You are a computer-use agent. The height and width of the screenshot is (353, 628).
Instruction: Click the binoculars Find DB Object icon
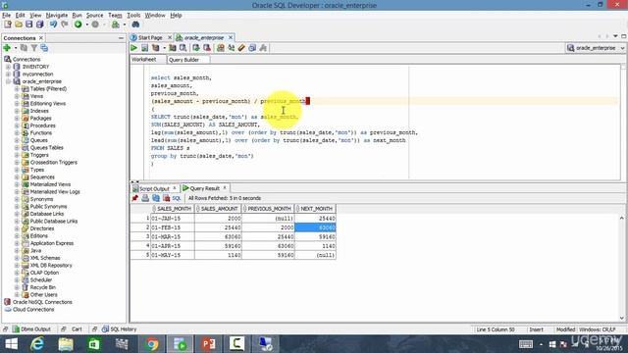click(x=135, y=25)
